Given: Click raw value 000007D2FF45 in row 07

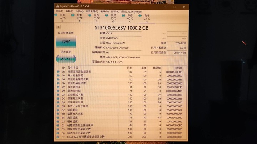Looking at the screenshot, I should (x=174, y=87).
